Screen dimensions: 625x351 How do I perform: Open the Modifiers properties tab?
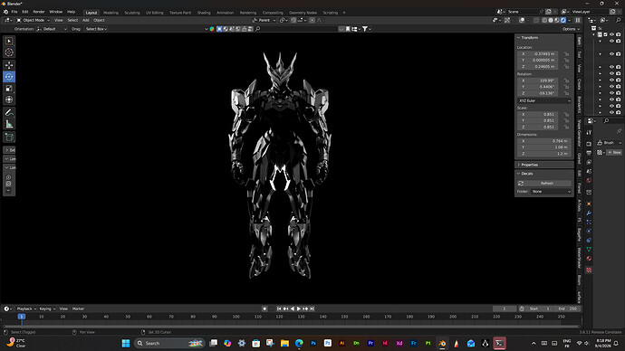(x=589, y=213)
